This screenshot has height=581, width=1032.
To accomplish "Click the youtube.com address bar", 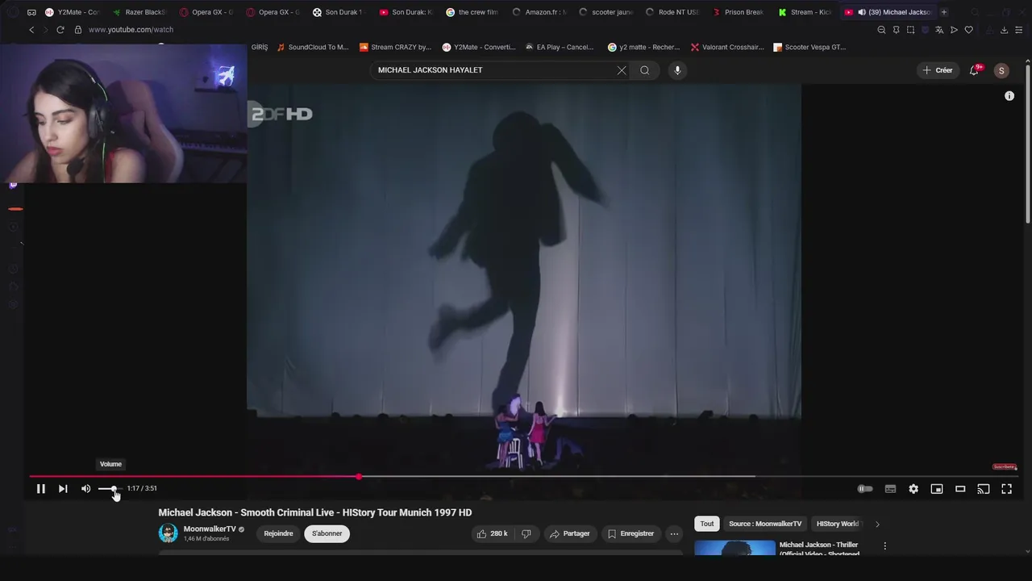I will [131, 30].
